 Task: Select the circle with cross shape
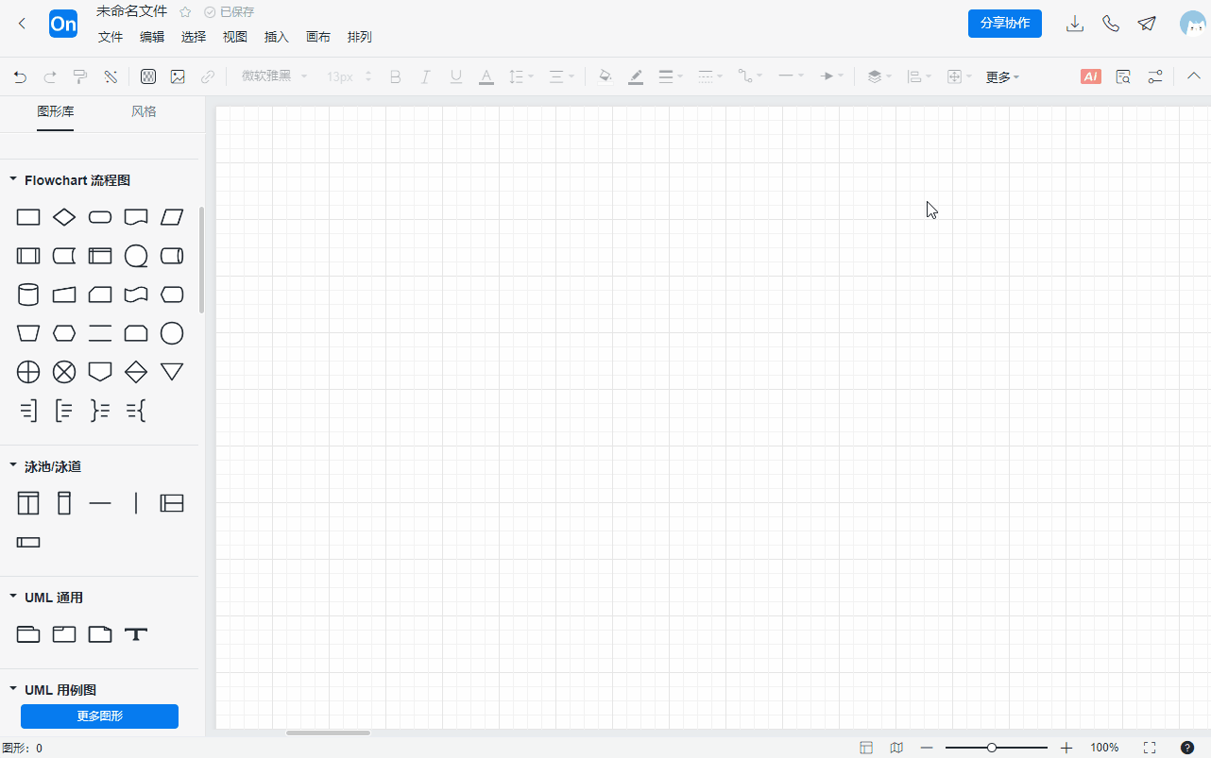pyautogui.click(x=64, y=372)
